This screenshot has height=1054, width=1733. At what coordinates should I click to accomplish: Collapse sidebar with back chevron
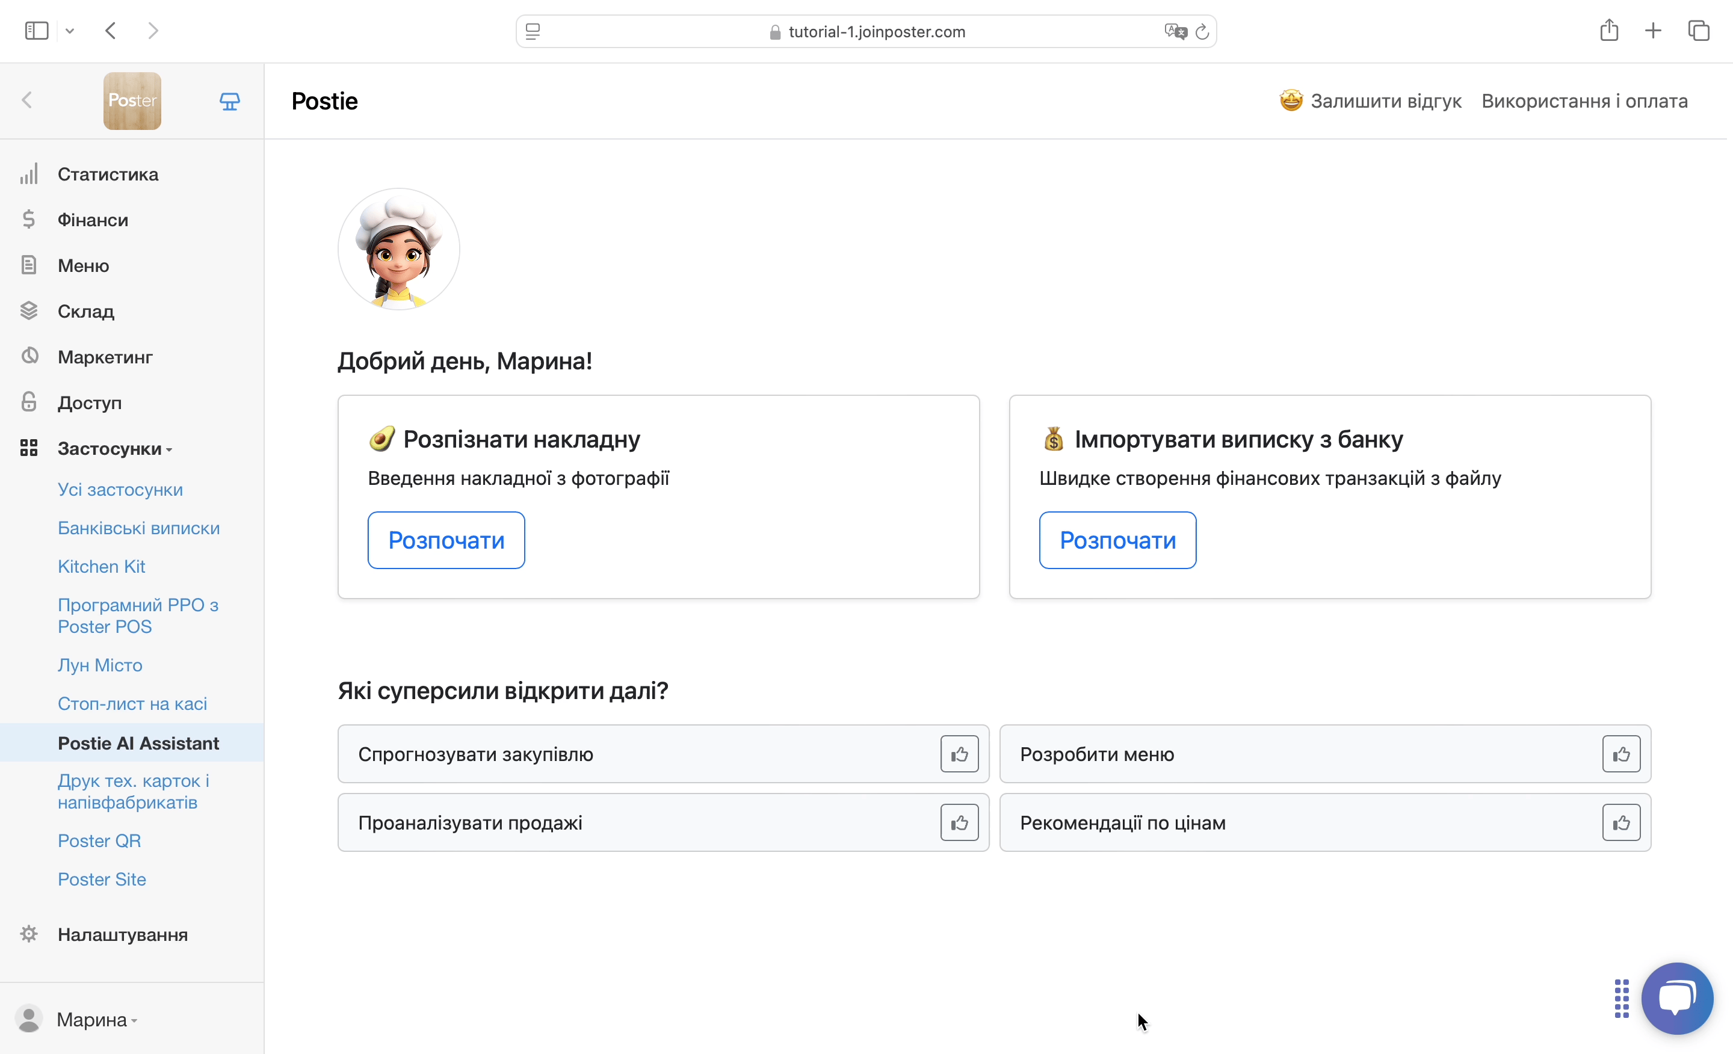pos(28,100)
